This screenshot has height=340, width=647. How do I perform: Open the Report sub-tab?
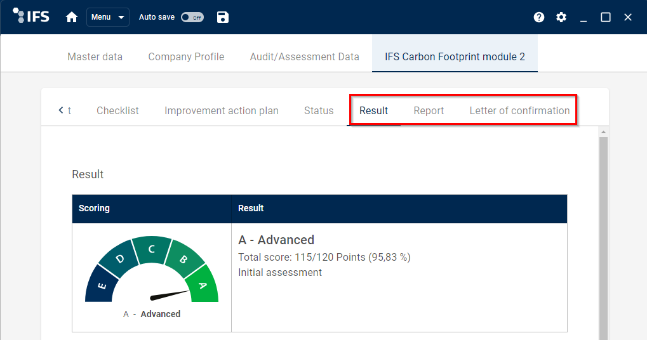429,110
